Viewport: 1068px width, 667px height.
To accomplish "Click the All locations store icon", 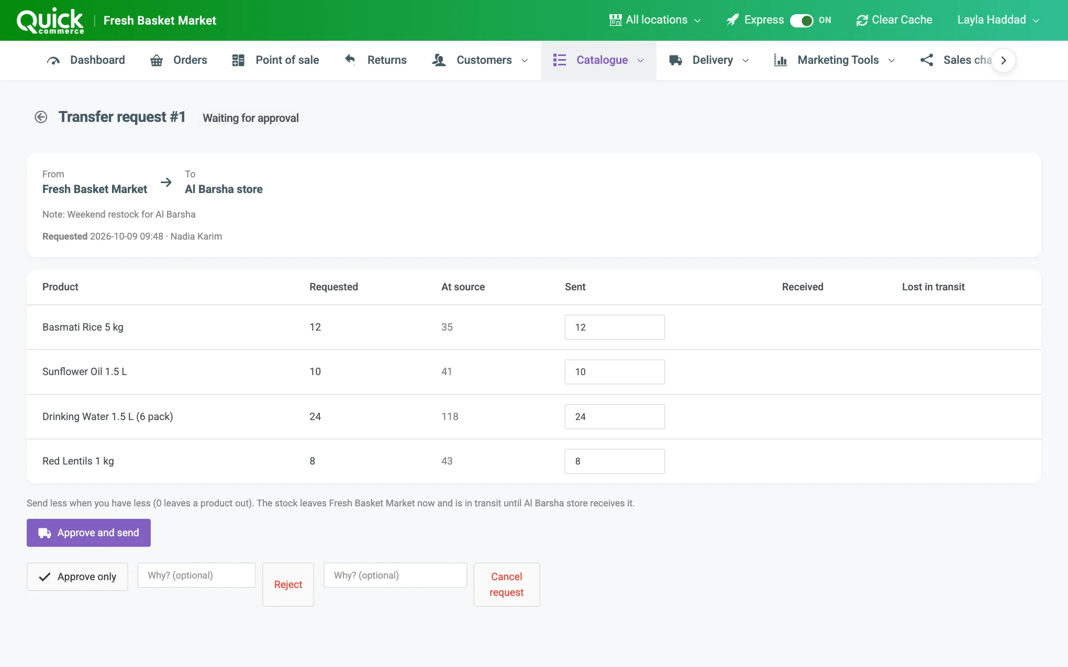I will (616, 20).
